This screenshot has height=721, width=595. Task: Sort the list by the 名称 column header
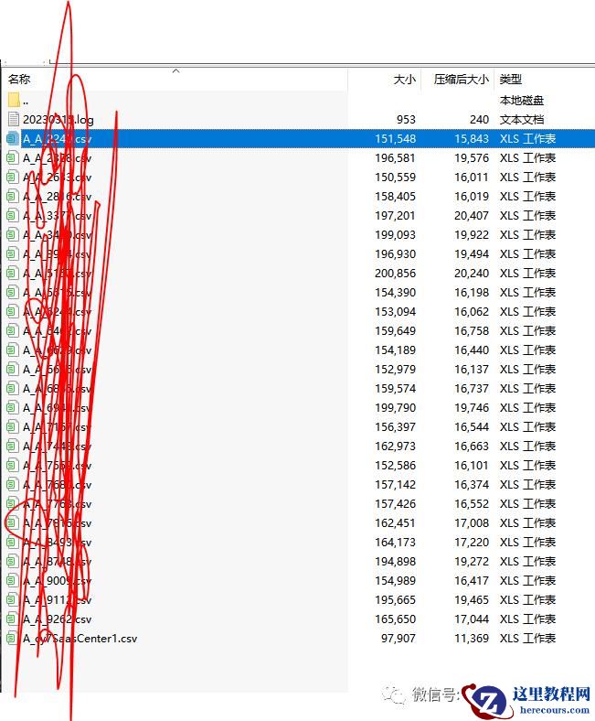point(19,79)
